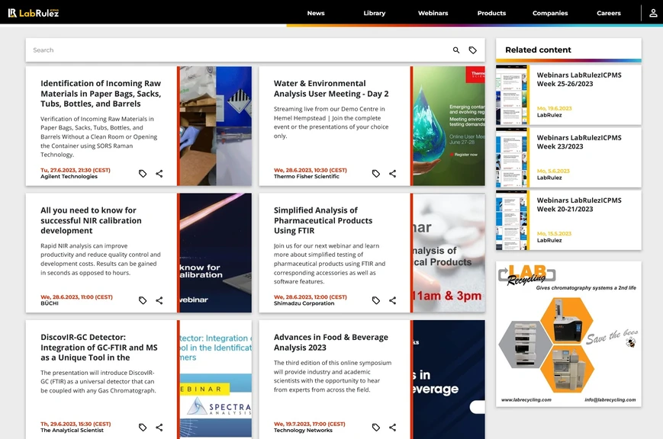Tag the Shimadzu FTIR webinar card
The width and height of the screenshot is (663, 439).
pyautogui.click(x=376, y=300)
